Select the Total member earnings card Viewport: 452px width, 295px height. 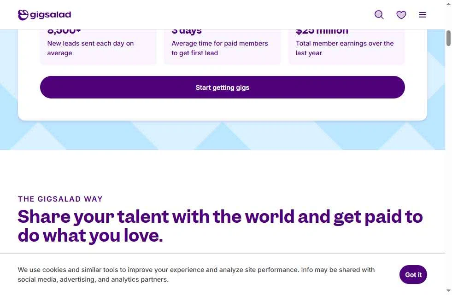pos(346,48)
